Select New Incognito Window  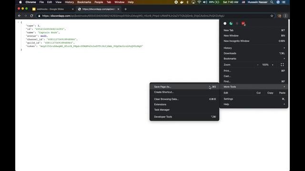coord(254,41)
